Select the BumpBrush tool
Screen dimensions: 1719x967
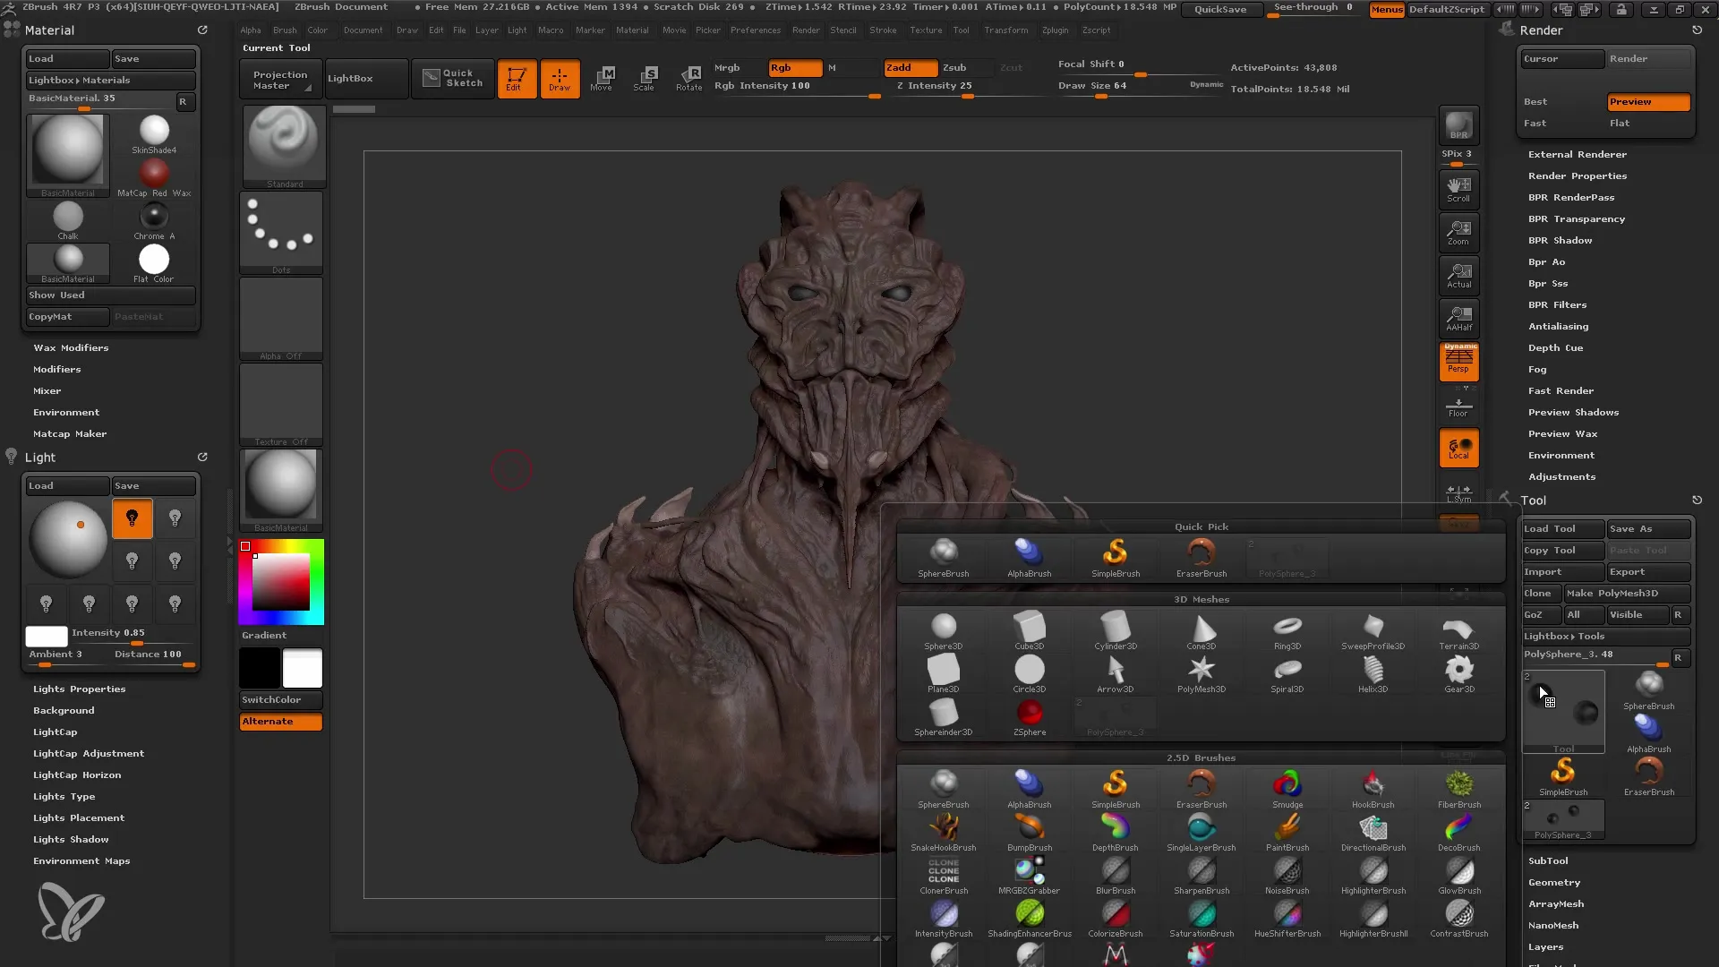1030,829
